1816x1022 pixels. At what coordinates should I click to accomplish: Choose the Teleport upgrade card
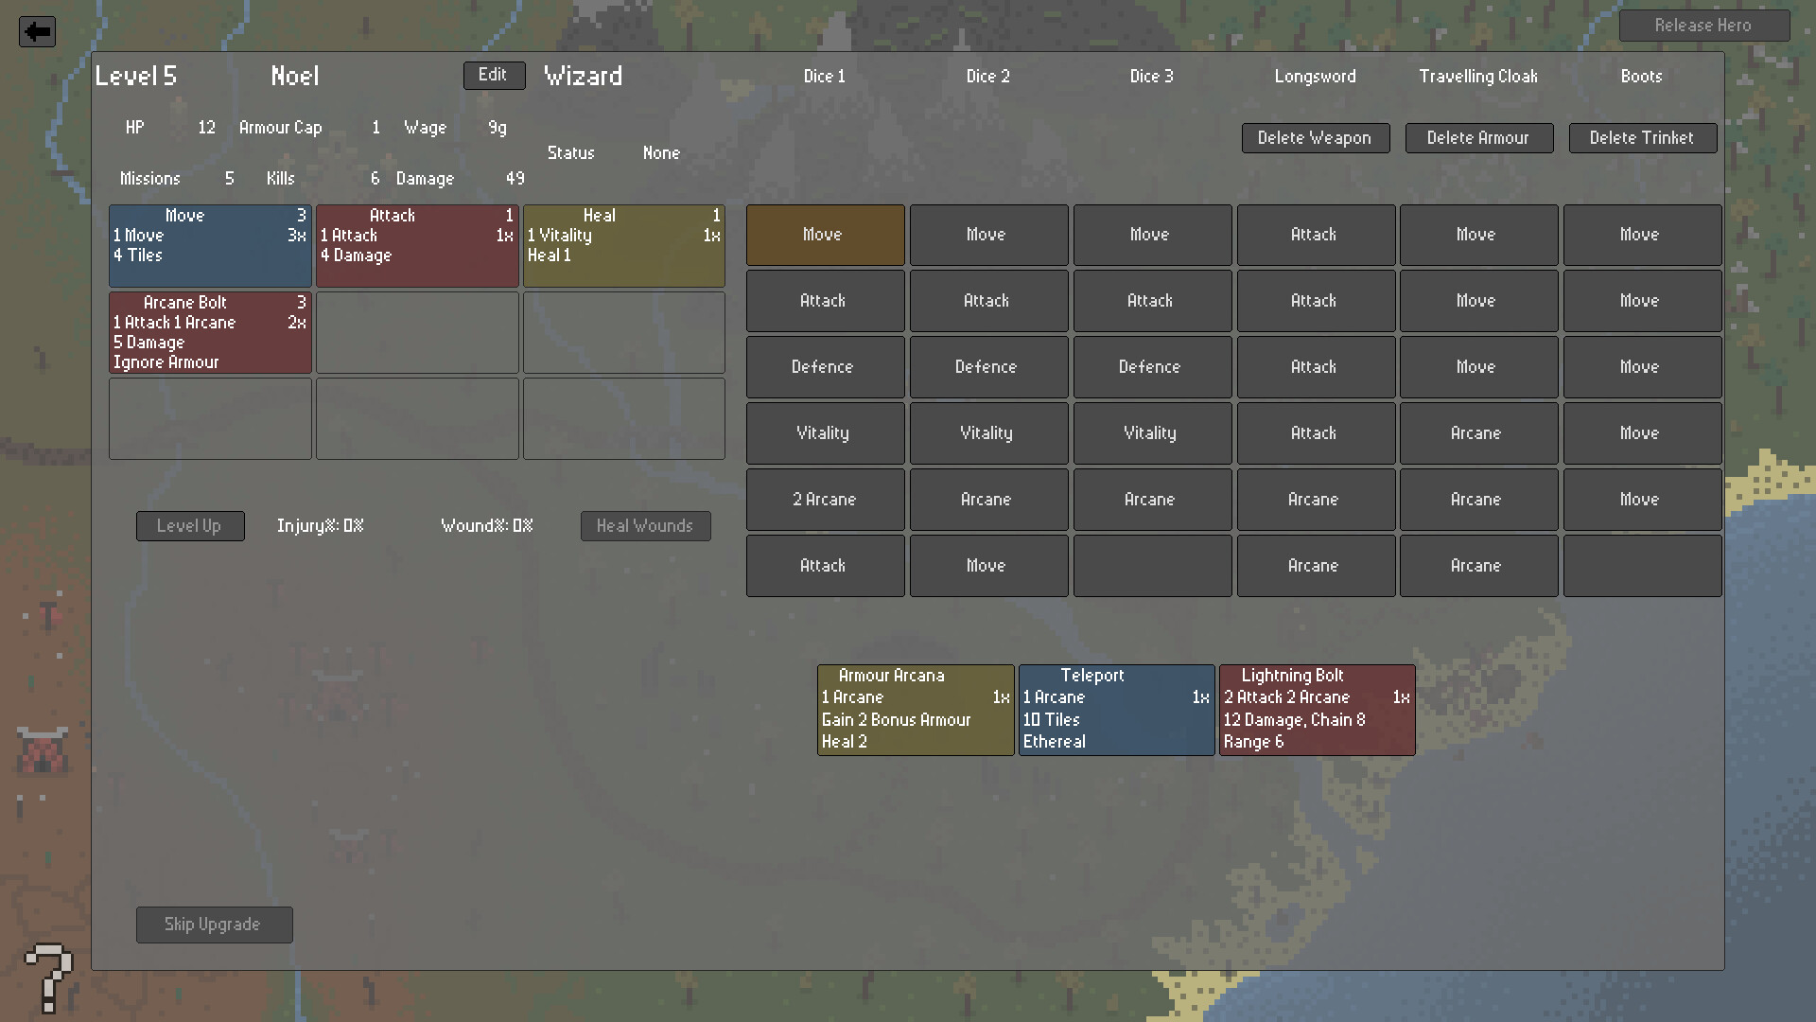click(x=1116, y=709)
